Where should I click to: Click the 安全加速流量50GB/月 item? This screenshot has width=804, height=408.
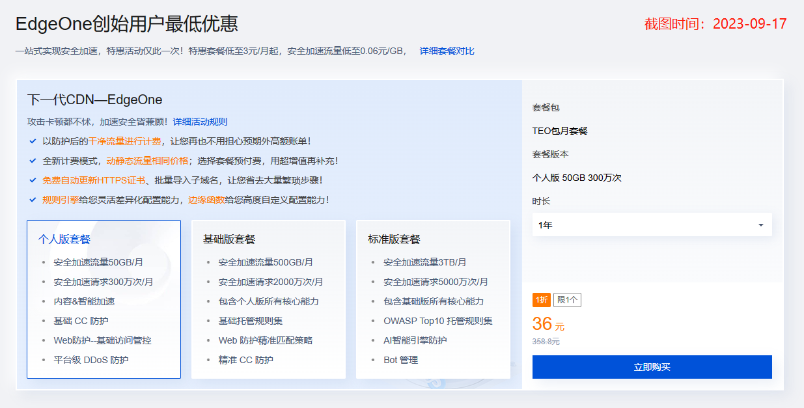pos(98,262)
